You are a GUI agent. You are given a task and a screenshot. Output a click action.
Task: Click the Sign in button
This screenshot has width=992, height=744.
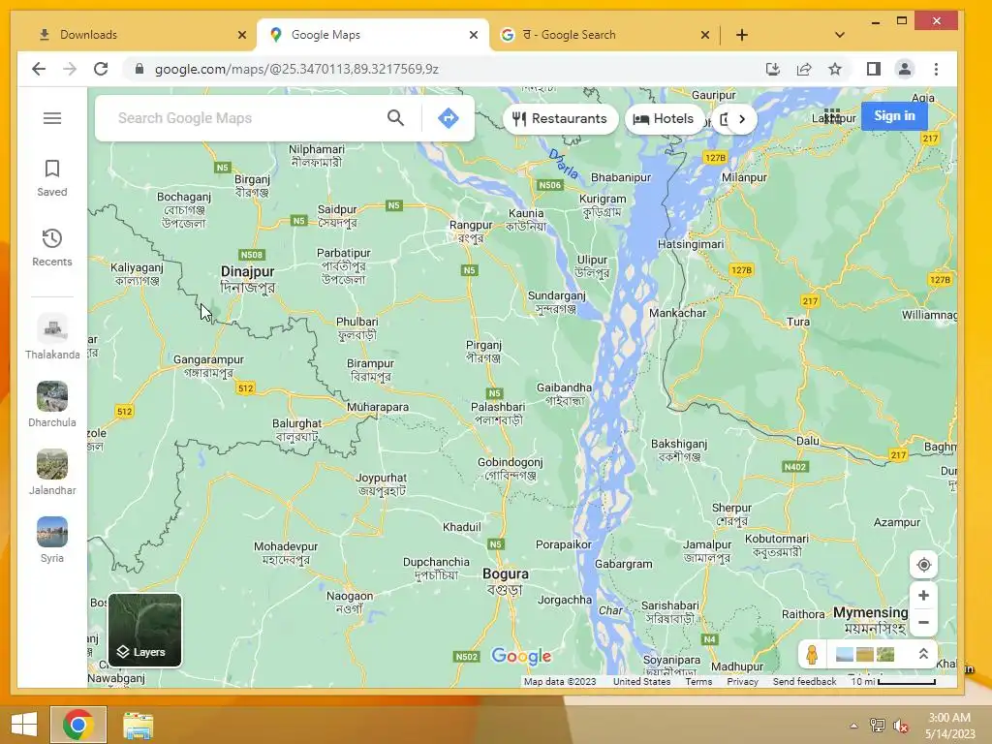click(894, 116)
